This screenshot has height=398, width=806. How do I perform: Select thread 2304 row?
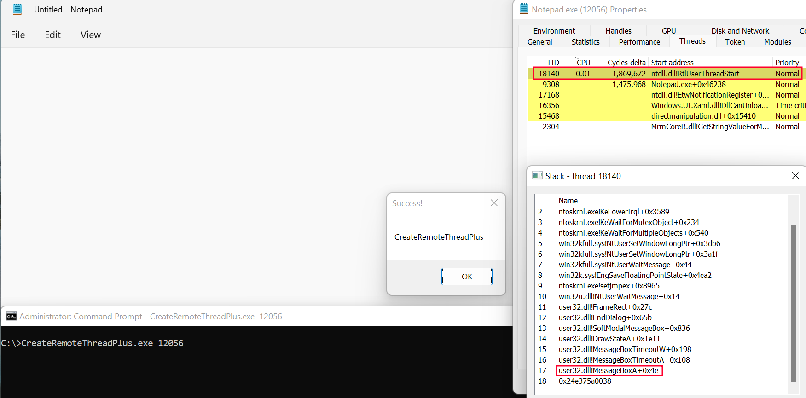pos(667,127)
